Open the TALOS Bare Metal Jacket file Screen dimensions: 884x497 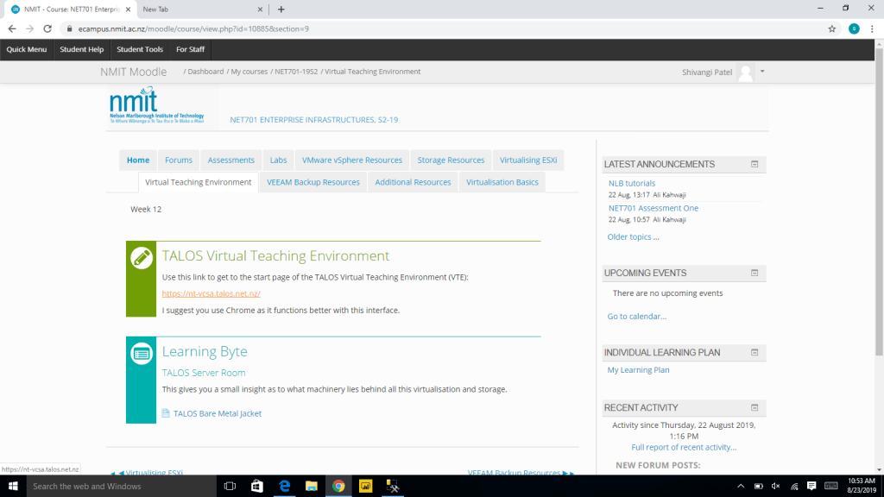(217, 413)
